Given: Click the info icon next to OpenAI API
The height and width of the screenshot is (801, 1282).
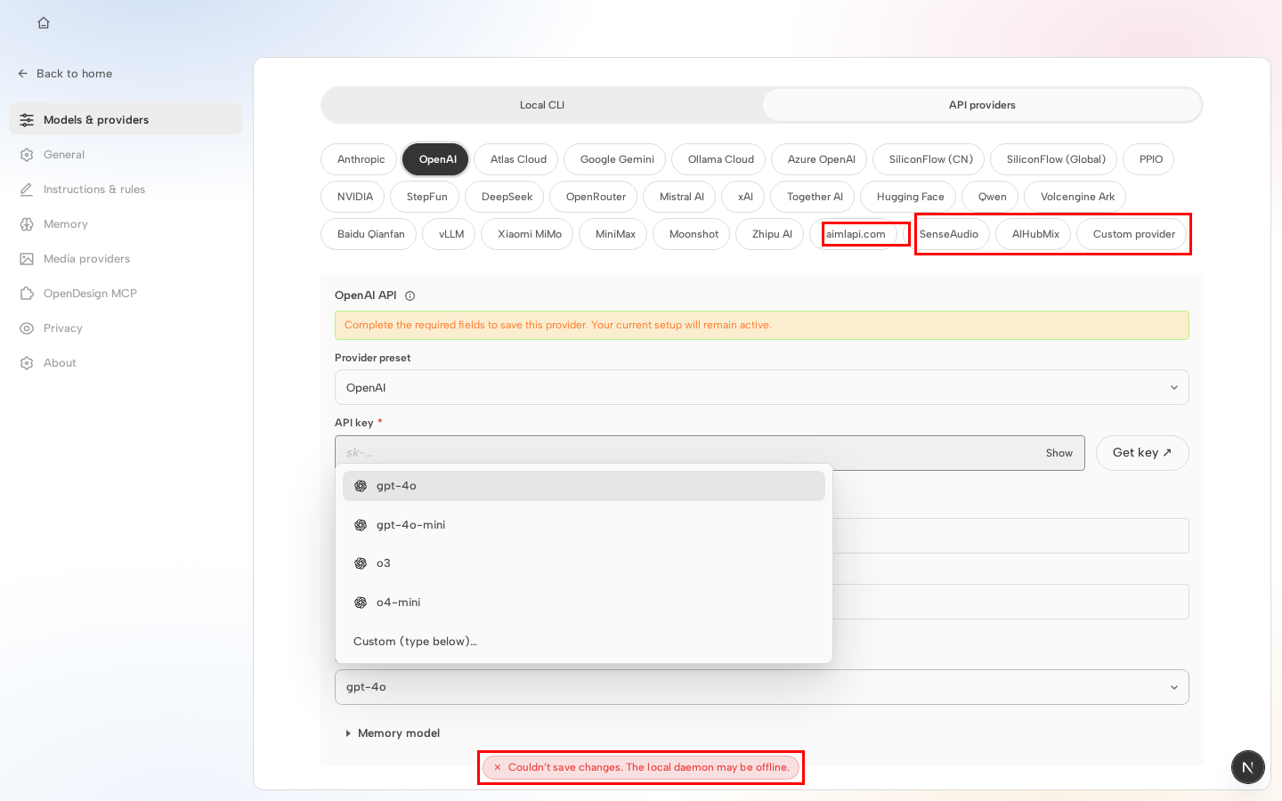Looking at the screenshot, I should click(x=410, y=296).
